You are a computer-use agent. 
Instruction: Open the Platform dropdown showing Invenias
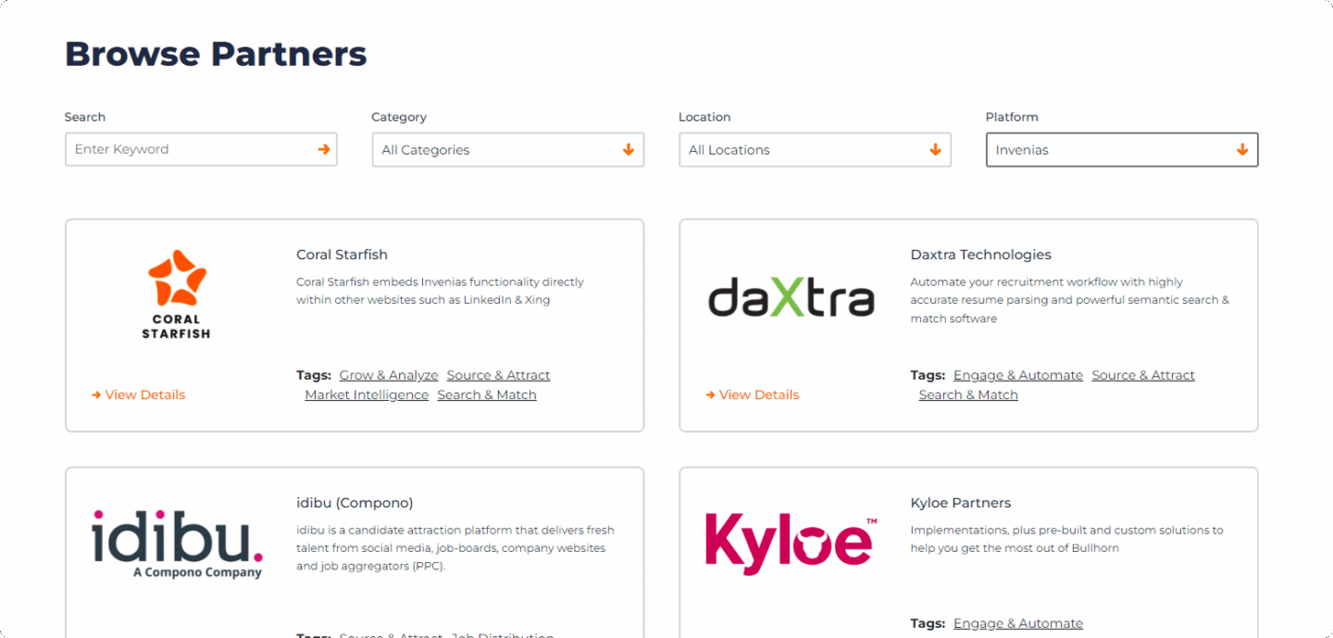click(1122, 149)
